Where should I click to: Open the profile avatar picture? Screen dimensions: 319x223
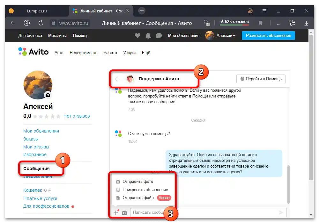[38, 85]
